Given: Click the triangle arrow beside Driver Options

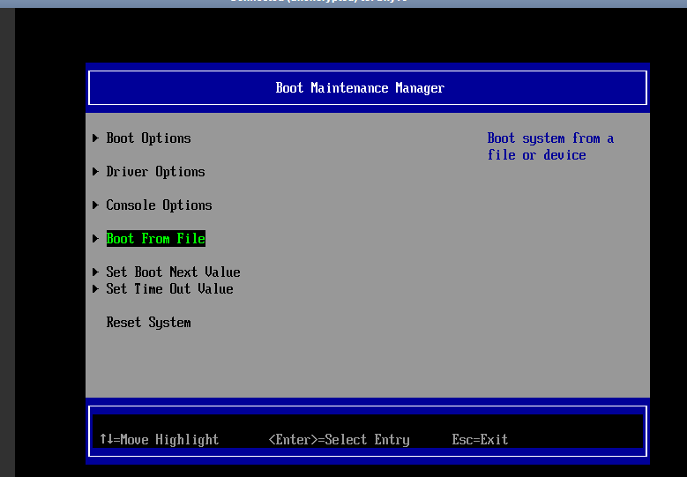Looking at the screenshot, I should click(x=95, y=171).
